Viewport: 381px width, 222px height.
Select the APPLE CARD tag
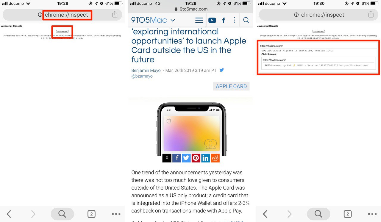pos(231,86)
